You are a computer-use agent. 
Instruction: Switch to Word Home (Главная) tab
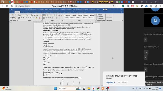point(17,12)
